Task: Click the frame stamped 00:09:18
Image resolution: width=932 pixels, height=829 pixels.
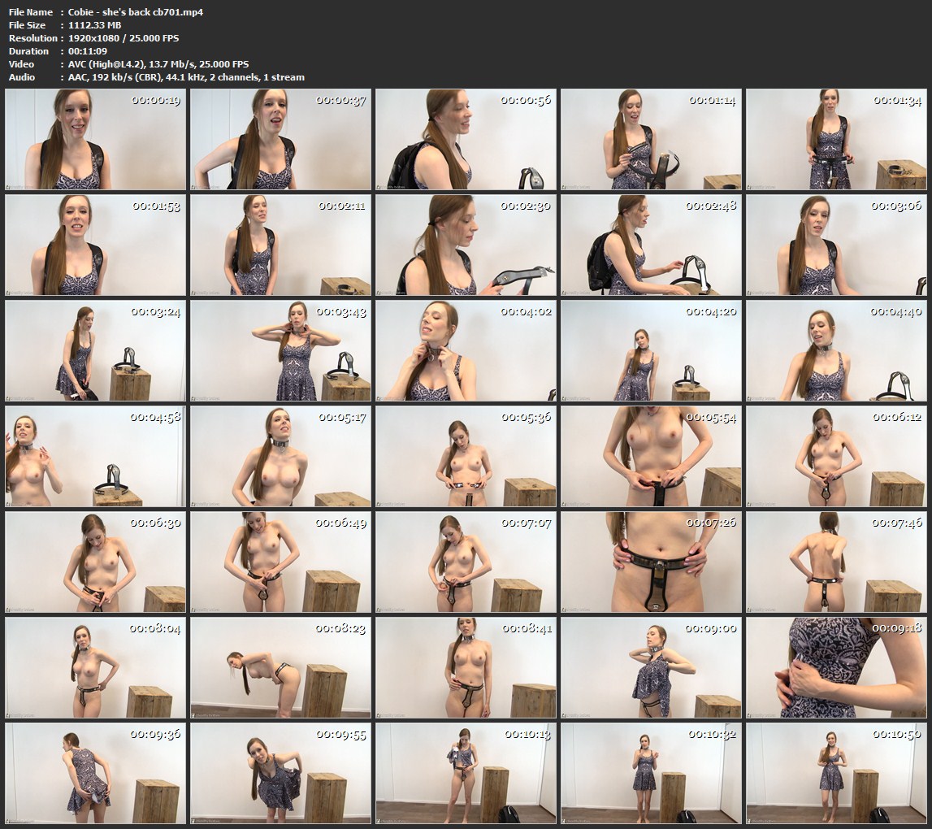Action: coord(837,668)
